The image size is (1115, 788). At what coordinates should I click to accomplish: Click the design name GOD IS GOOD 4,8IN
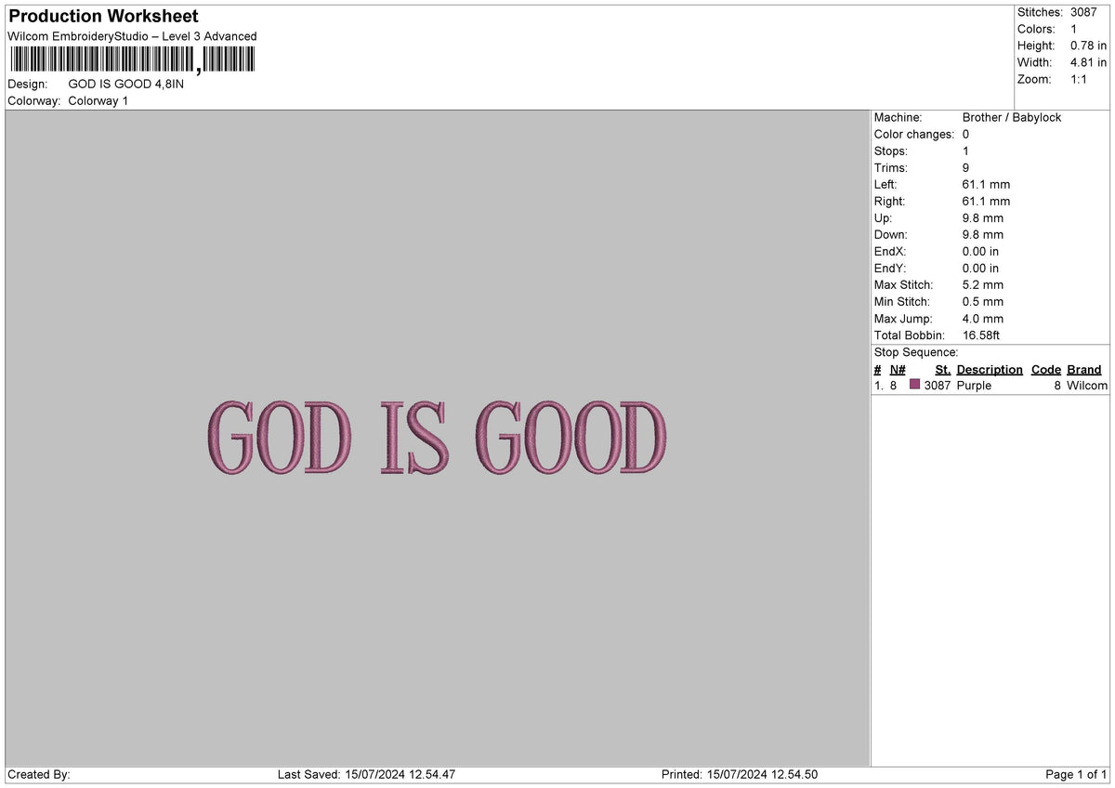pyautogui.click(x=124, y=84)
